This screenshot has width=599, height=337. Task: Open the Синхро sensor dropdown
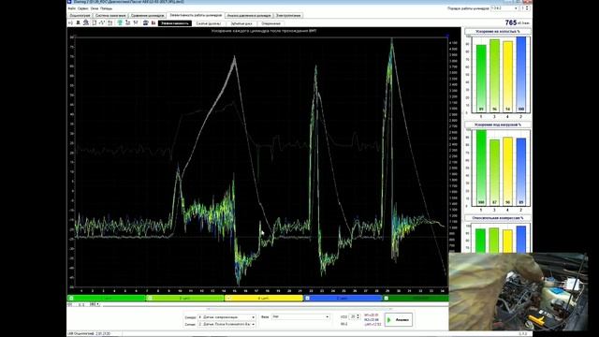[x=226, y=317]
